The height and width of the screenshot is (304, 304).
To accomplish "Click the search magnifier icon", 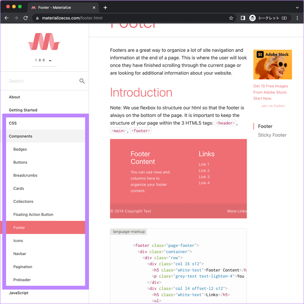I will pyautogui.click(x=82, y=81).
